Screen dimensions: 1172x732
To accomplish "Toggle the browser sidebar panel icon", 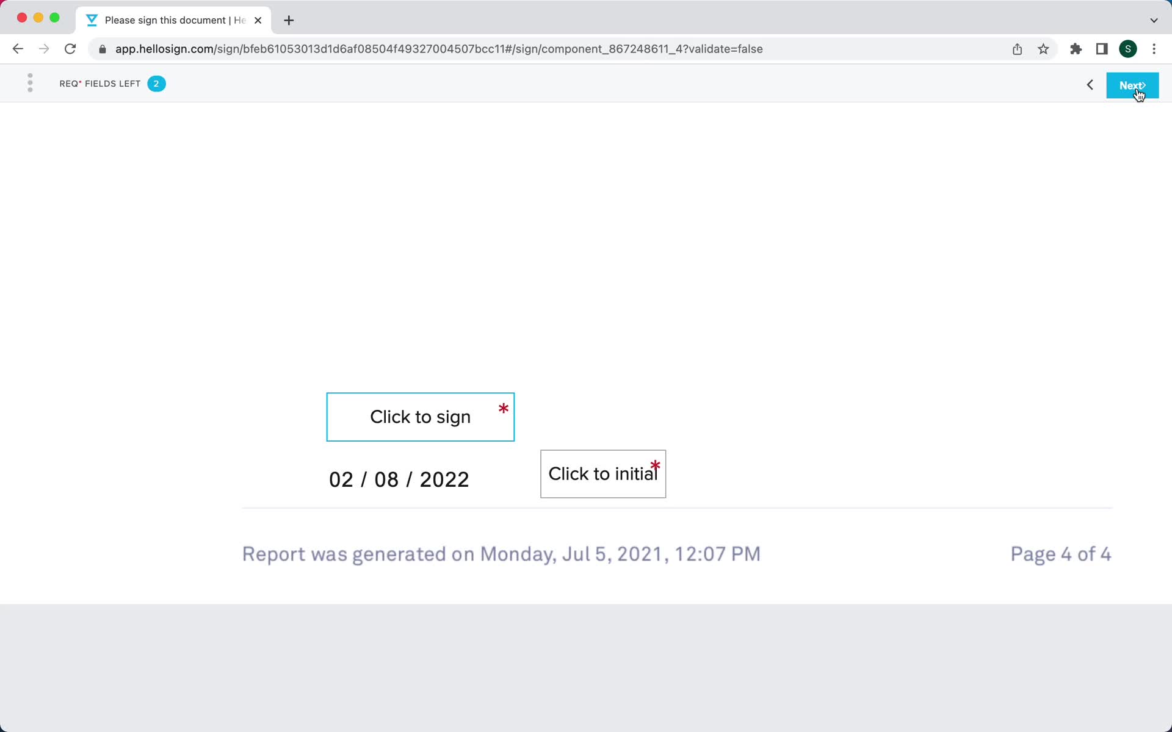I will 1102,49.
